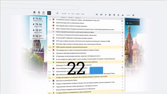Open headline about Путин and войска из Сирии
Screen dimensions: 167x94
(75, 32)
